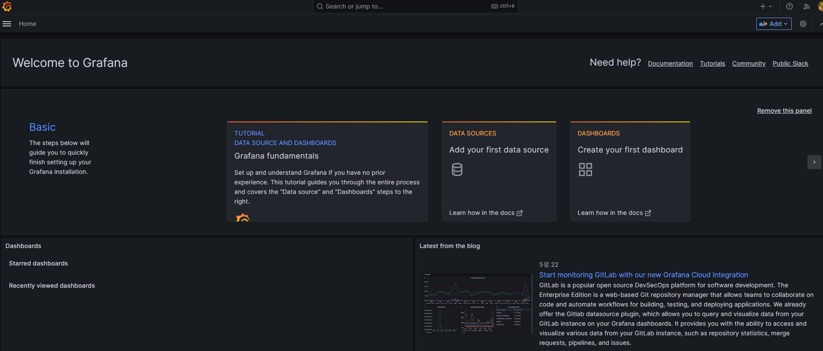The image size is (823, 351).
Task: Click Remove this panel link
Action: click(784, 111)
